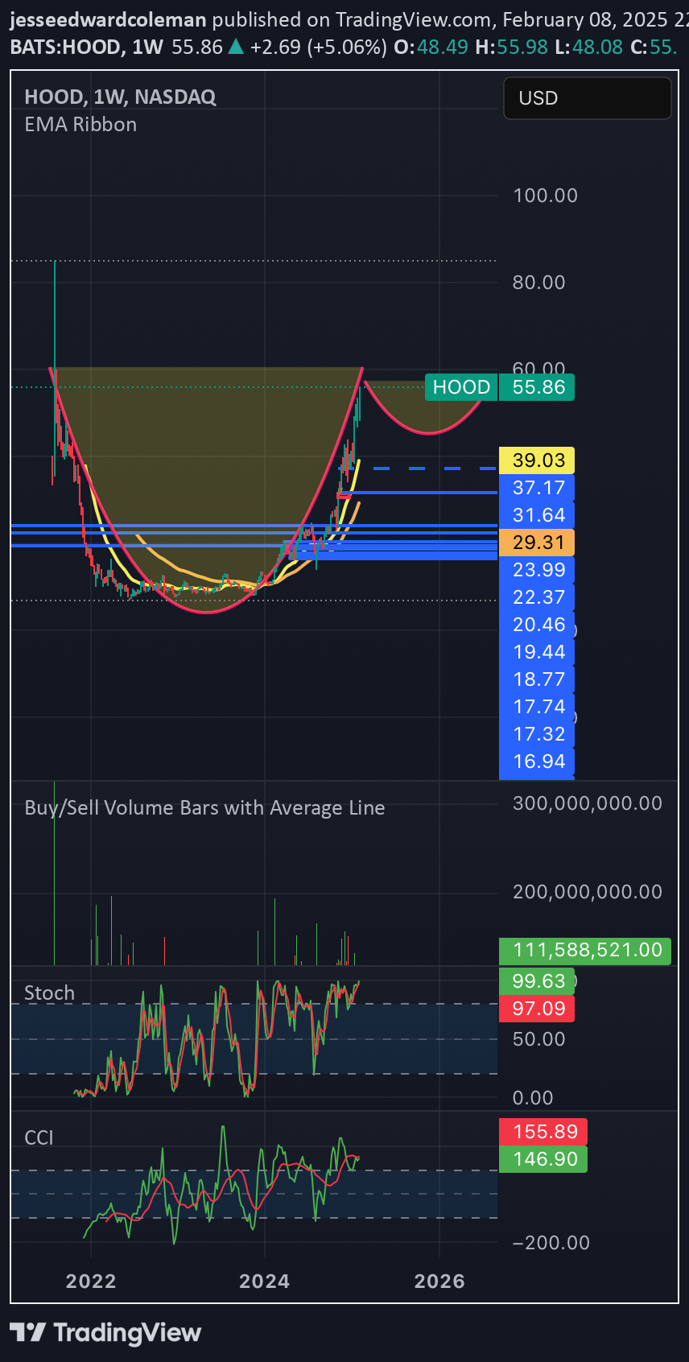The height and width of the screenshot is (1362, 689).
Task: Click the 2026 time axis label
Action: pyautogui.click(x=439, y=1282)
